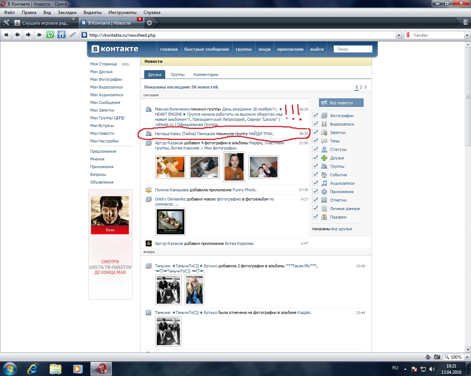471x376 pixels.
Task: Uncheck the События news filter
Action: 315,174
